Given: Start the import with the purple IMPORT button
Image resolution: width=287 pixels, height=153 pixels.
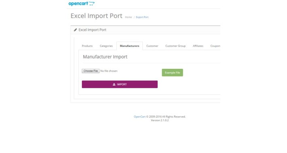Looking at the screenshot, I should click(x=120, y=84).
